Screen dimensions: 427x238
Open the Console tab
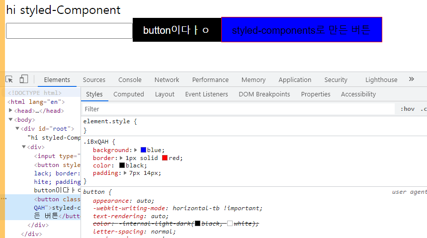(130, 80)
